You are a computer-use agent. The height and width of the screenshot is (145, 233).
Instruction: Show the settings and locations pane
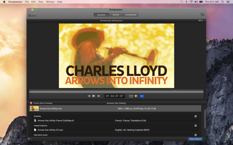(x=32, y=16)
